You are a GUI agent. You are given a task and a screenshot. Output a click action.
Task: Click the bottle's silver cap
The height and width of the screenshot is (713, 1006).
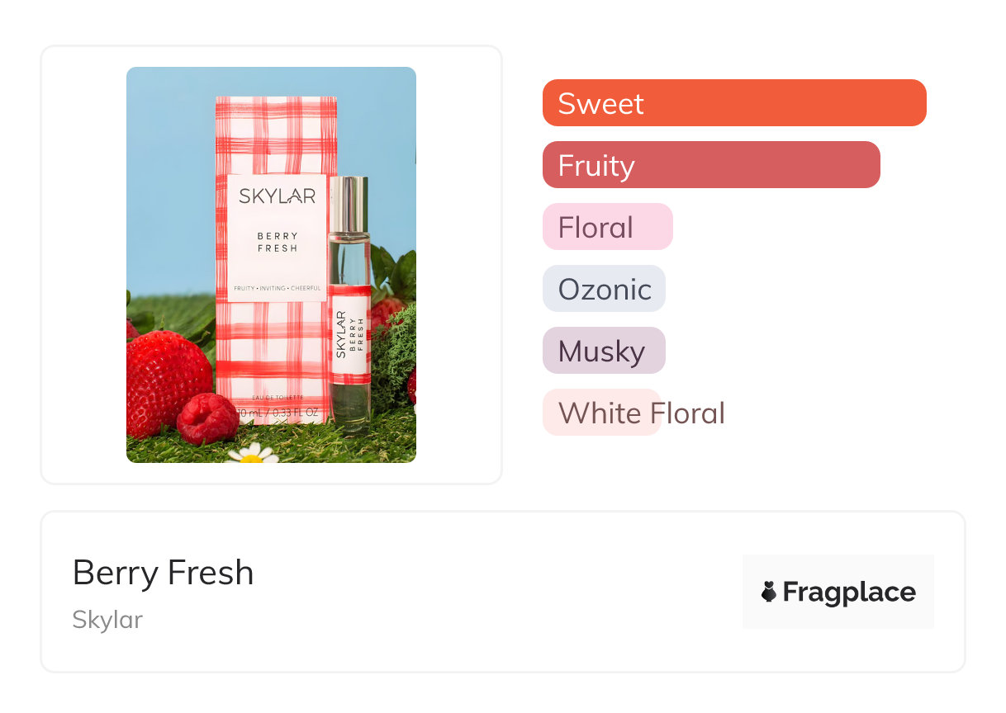[x=348, y=204]
